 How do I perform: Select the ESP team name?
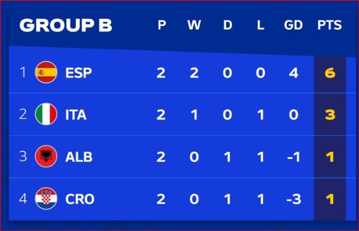tap(79, 73)
